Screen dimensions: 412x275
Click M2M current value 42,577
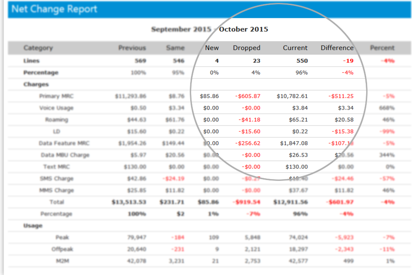tap(298, 261)
